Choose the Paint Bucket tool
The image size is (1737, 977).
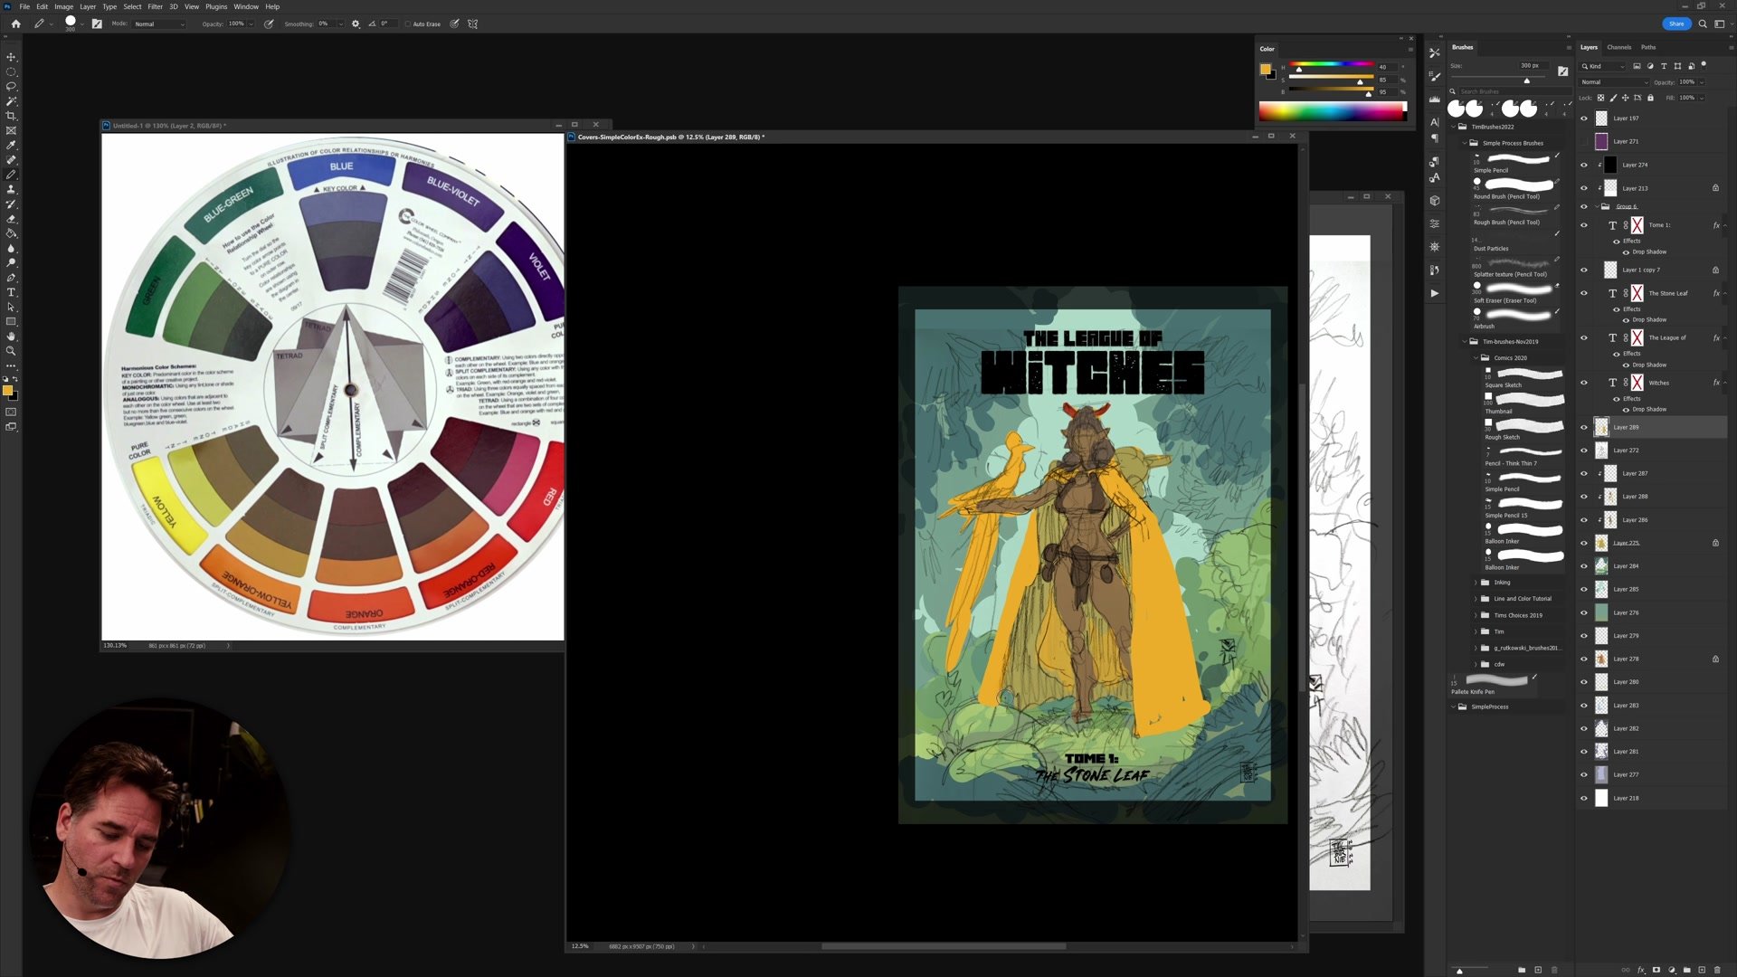tap(11, 233)
